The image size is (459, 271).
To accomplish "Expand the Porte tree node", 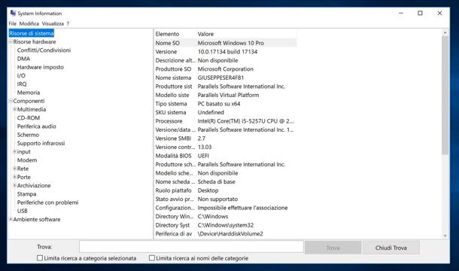I will [x=14, y=177].
